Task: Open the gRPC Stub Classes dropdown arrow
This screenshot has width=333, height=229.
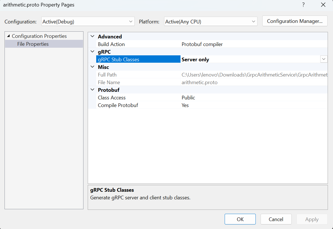Action: (324, 59)
